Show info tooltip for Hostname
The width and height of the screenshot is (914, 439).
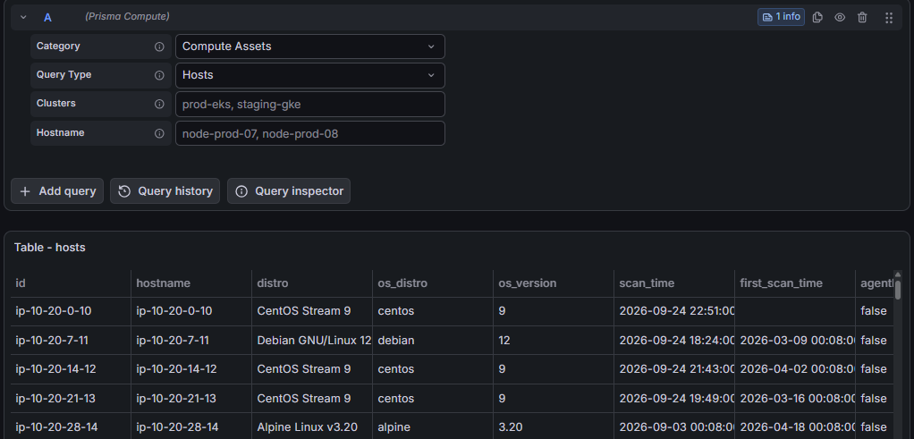coord(159,133)
